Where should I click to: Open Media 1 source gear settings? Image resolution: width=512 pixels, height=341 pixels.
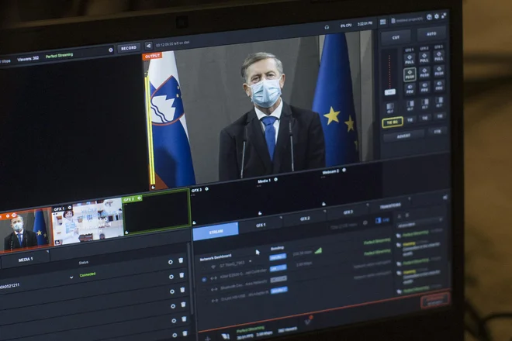[x=276, y=180]
